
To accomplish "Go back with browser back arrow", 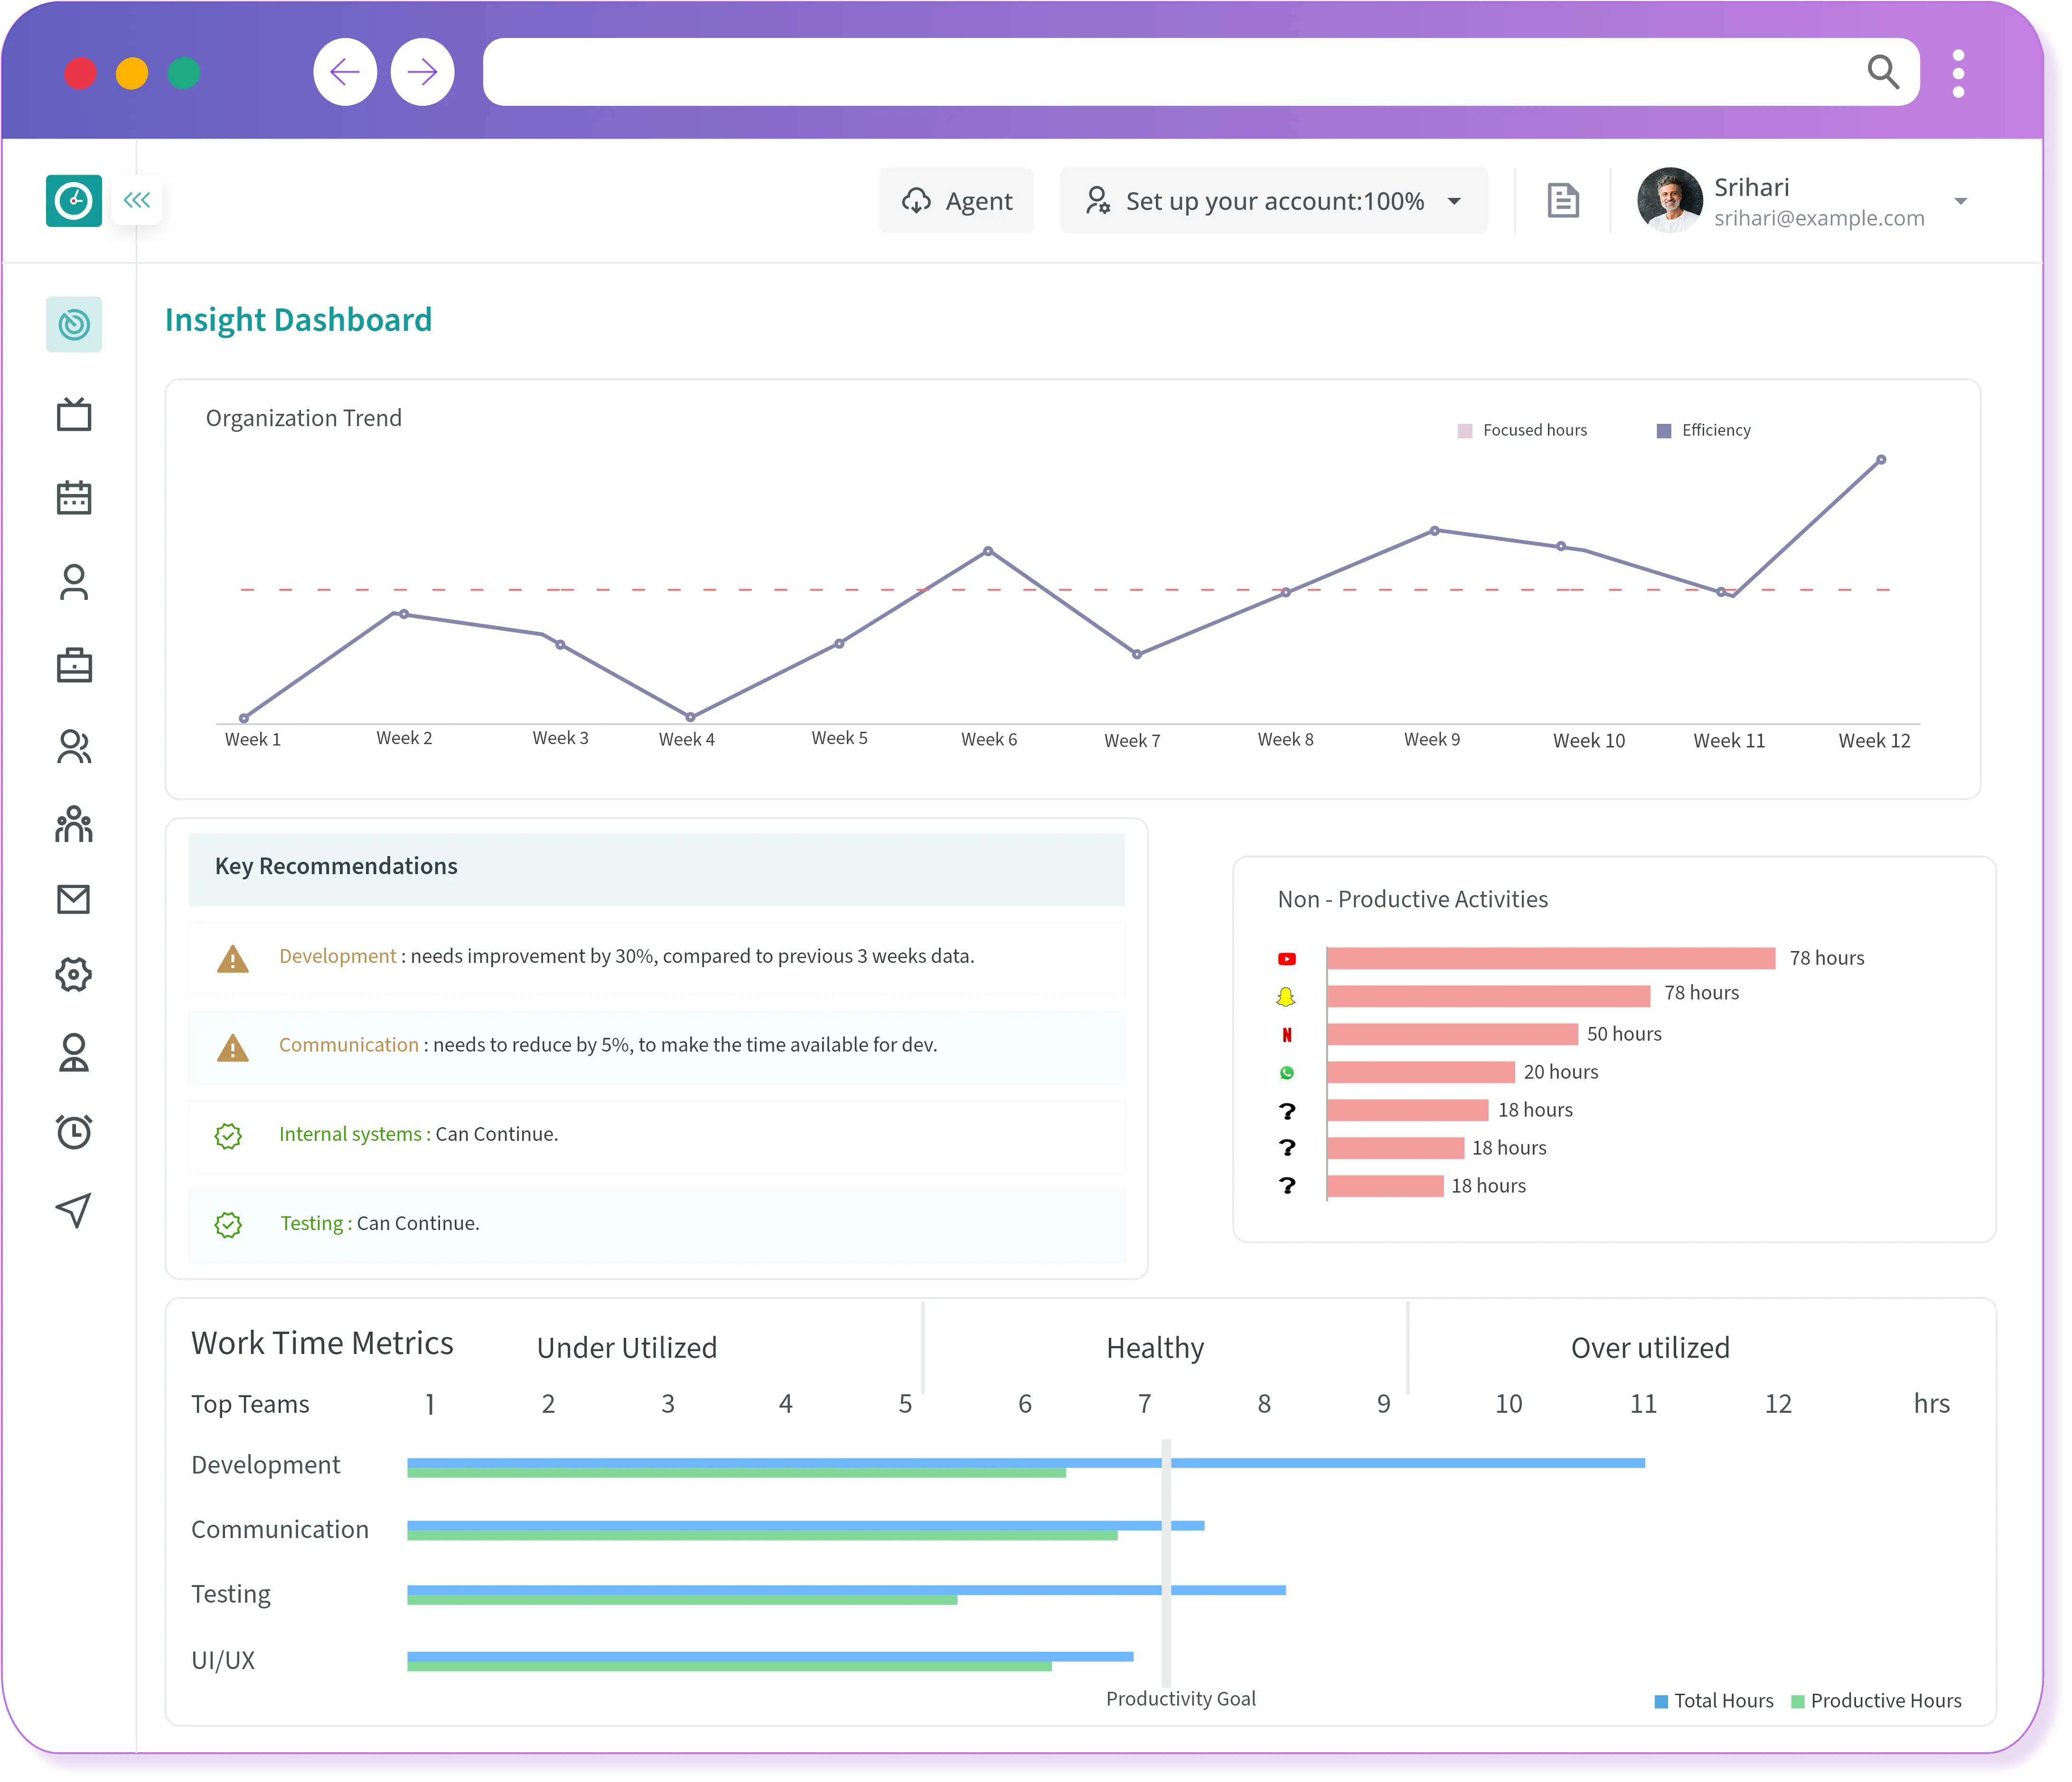I will (345, 72).
